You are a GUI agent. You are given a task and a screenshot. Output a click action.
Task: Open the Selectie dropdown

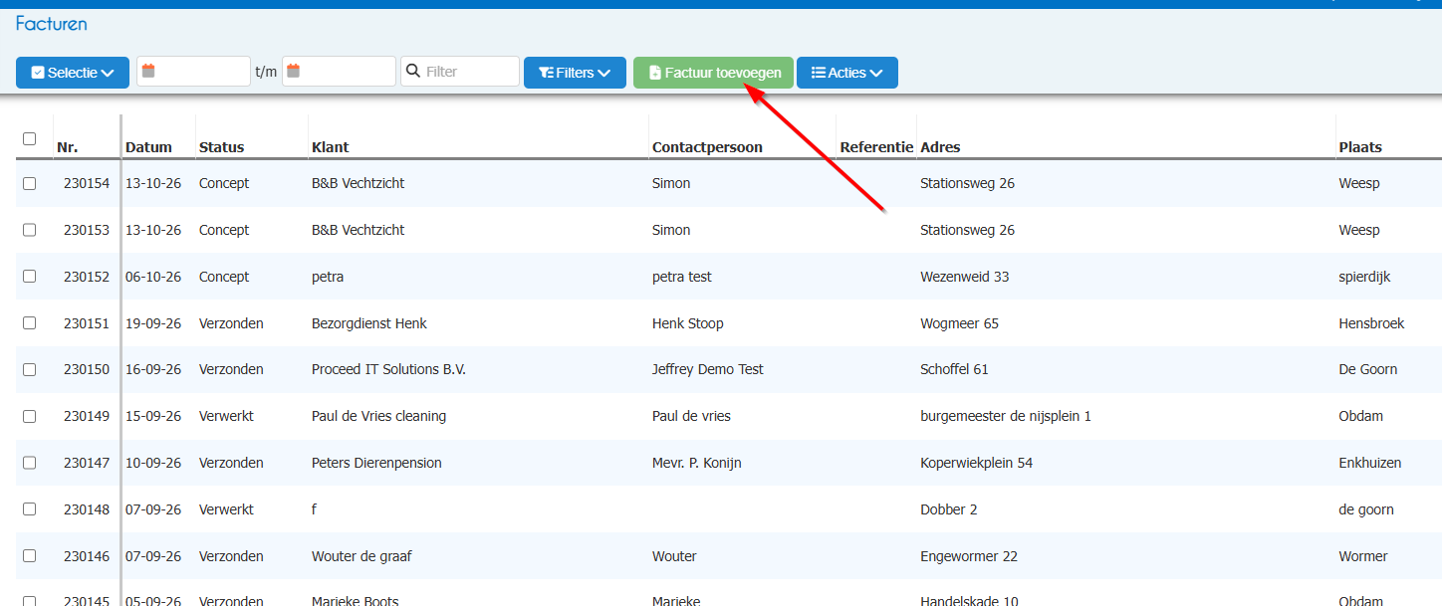click(73, 73)
